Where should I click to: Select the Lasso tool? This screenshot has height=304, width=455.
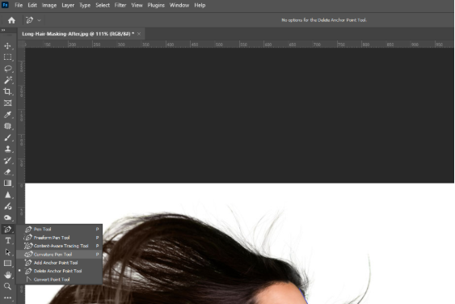(8, 69)
